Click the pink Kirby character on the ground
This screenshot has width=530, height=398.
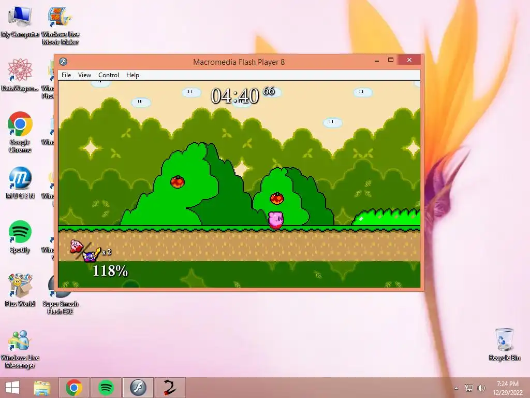coord(276,220)
